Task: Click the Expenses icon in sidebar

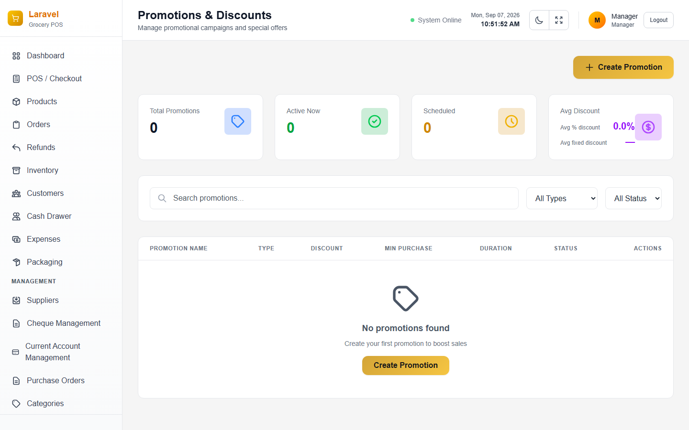Action: (16, 239)
